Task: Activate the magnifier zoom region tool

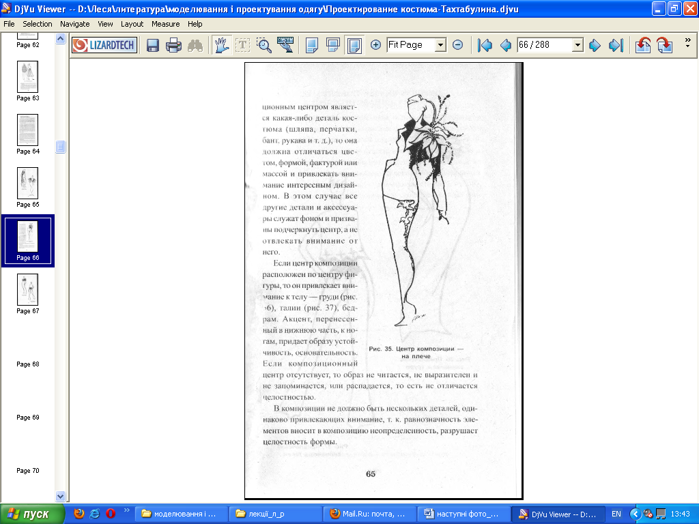Action: pyautogui.click(x=264, y=45)
